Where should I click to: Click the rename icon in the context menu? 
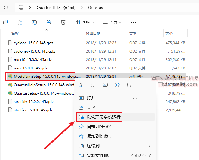click(105, 85)
